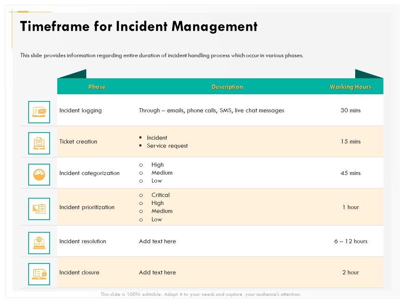Screen dimensions: 404x303
Task: Click the Incident resolution gear icon
Action: tap(39, 243)
